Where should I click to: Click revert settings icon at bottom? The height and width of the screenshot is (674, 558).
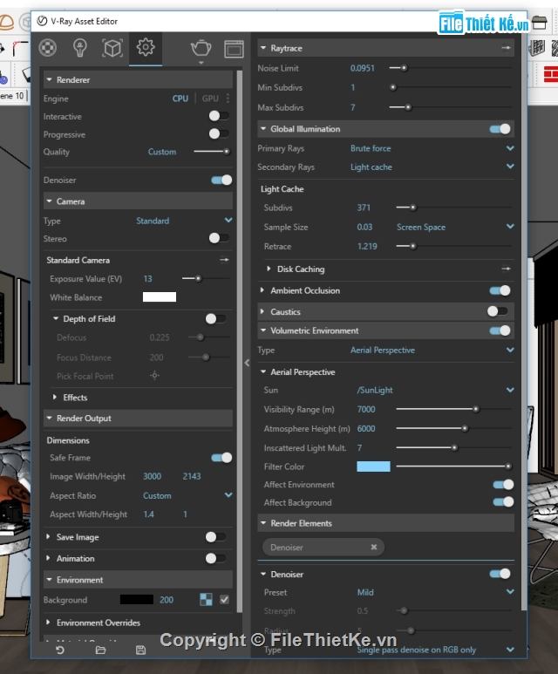click(x=60, y=650)
